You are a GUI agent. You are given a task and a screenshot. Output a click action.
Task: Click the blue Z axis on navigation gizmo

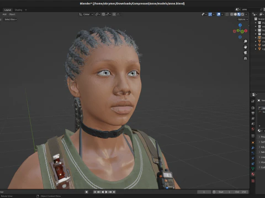tap(240, 25)
